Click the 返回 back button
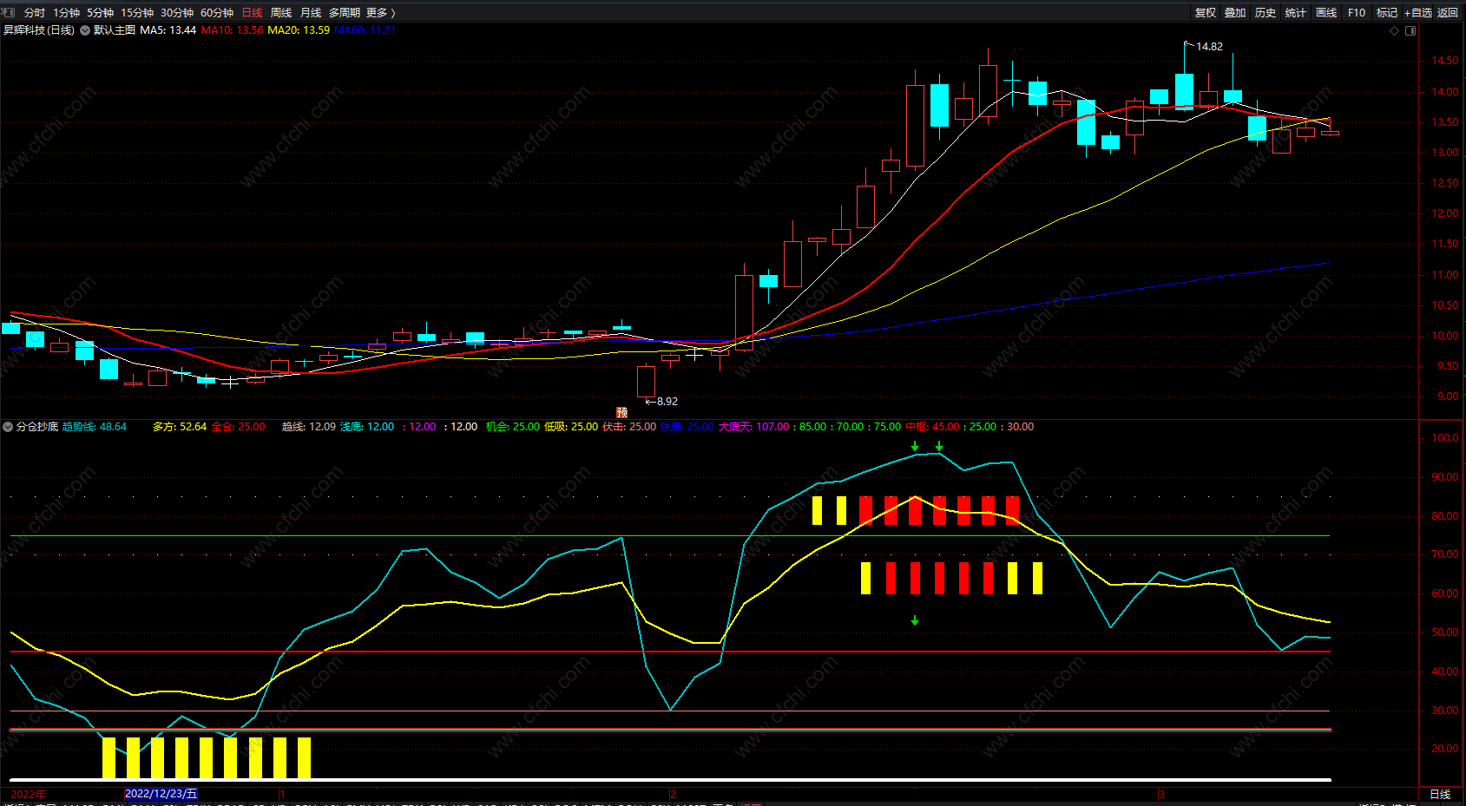Image resolution: width=1466 pixels, height=806 pixels. point(1448,13)
